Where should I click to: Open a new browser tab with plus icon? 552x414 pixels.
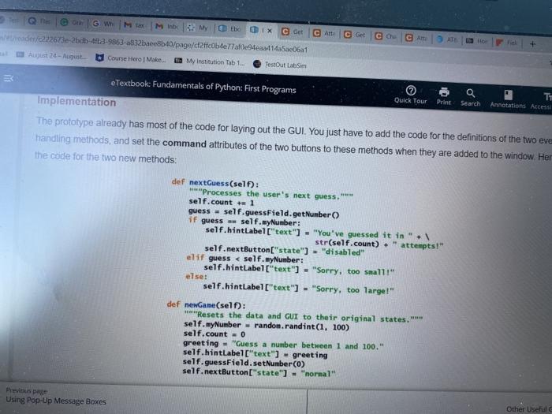[532, 44]
